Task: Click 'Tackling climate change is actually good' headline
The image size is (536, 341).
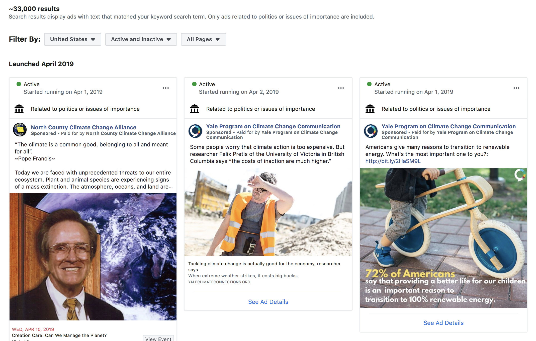Action: tap(264, 267)
